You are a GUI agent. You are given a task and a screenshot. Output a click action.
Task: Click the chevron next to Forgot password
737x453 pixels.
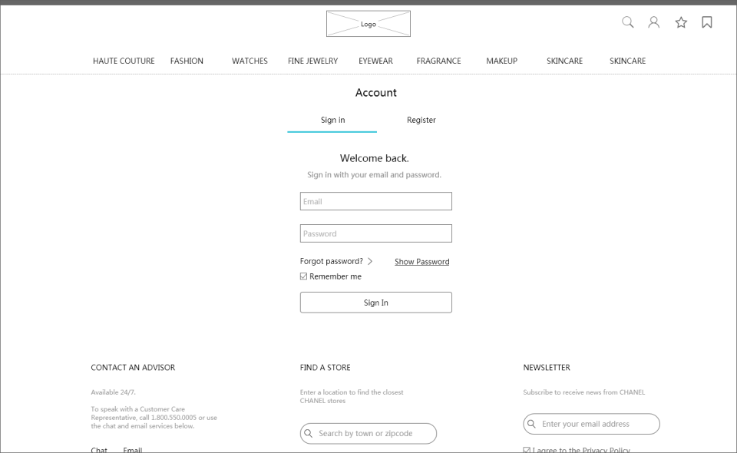(370, 261)
